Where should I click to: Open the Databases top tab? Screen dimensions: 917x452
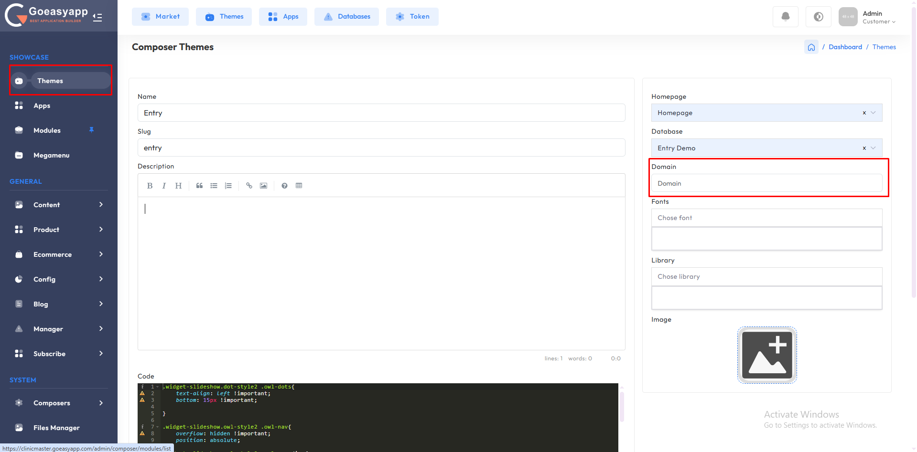346,17
